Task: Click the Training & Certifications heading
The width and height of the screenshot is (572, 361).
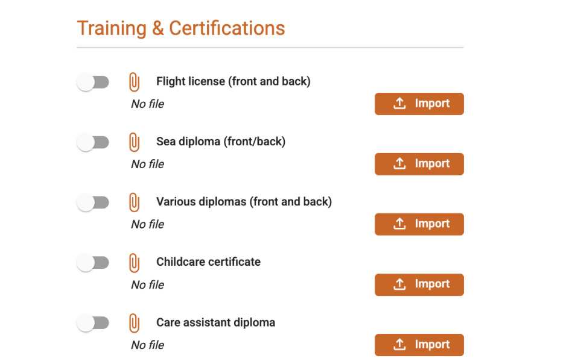Action: [x=181, y=28]
